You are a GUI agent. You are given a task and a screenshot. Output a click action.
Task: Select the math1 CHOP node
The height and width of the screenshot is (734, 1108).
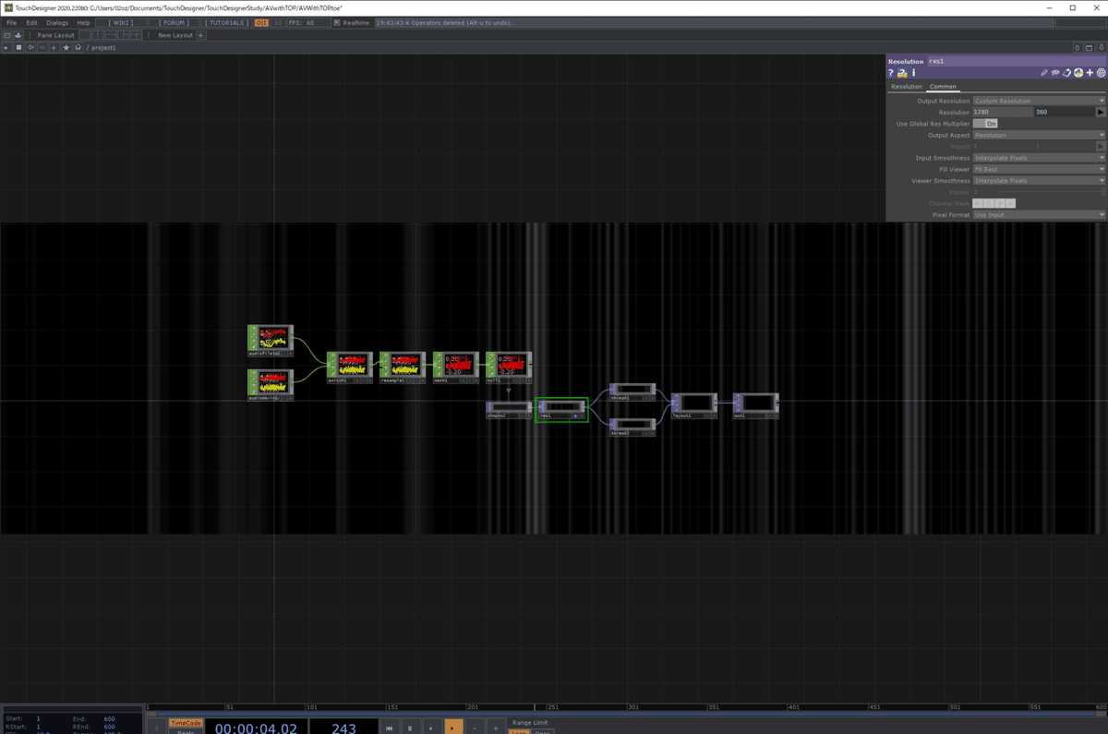456,367
